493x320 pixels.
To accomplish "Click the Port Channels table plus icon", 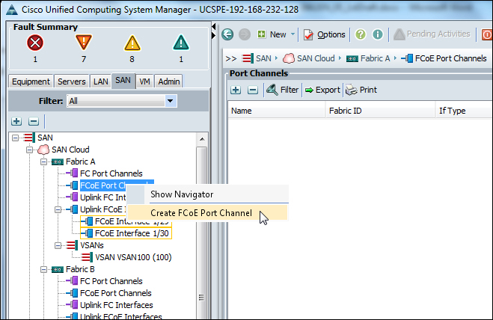I will (236, 90).
